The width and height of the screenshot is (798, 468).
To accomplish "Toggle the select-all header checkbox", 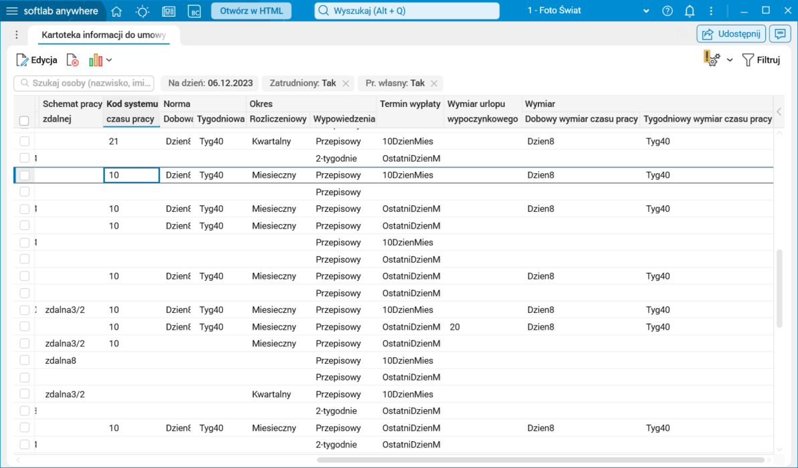I will coord(24,120).
